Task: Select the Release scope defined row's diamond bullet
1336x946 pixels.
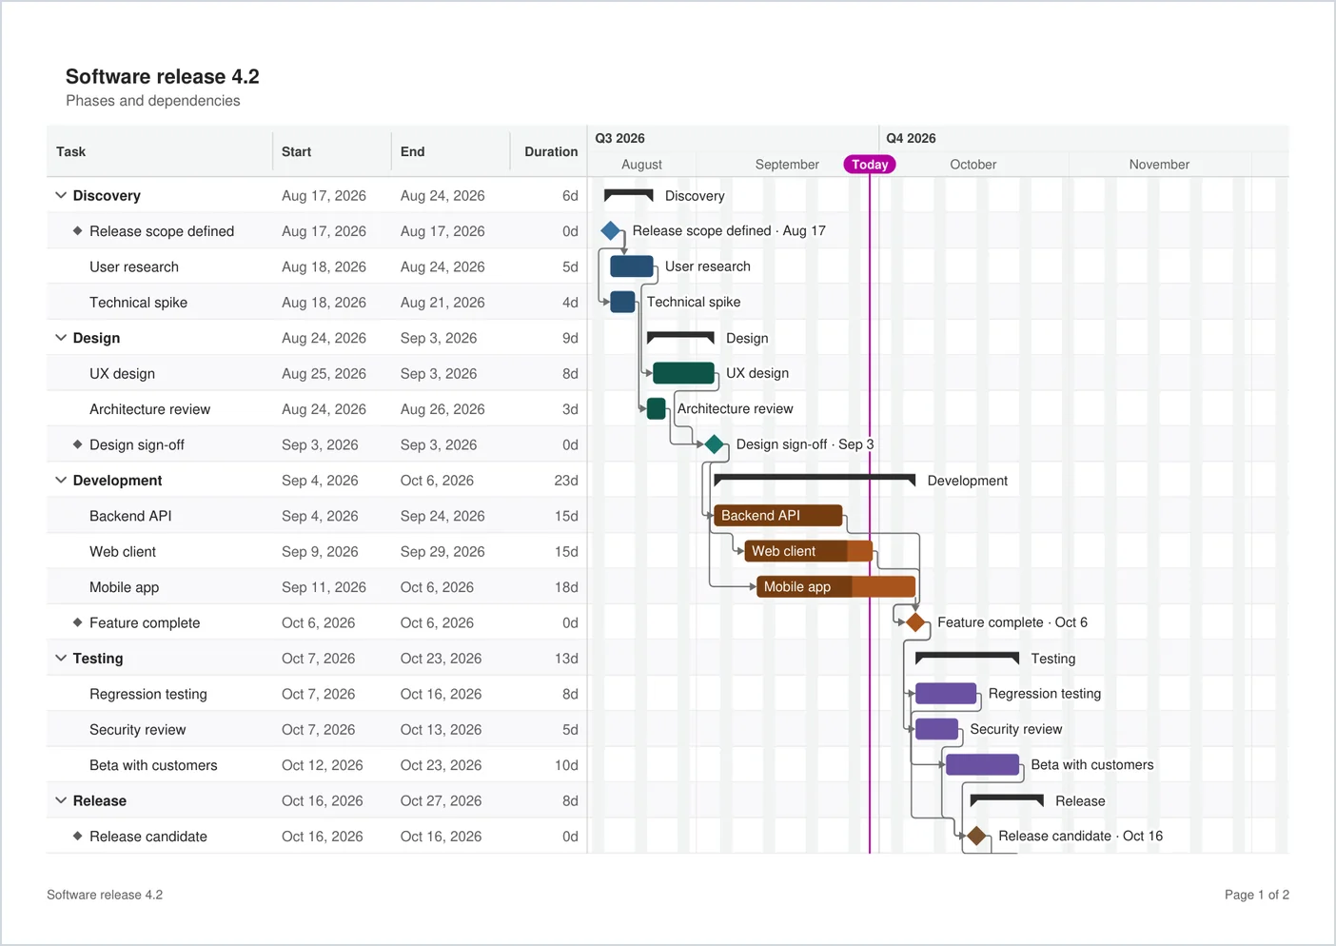Action: coord(78,231)
